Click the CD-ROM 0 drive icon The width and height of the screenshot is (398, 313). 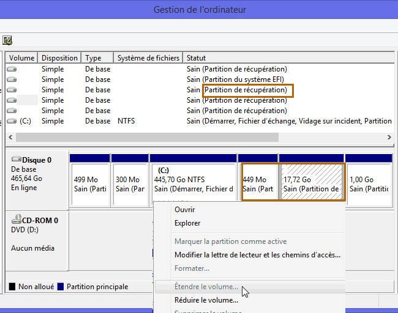(x=17, y=219)
